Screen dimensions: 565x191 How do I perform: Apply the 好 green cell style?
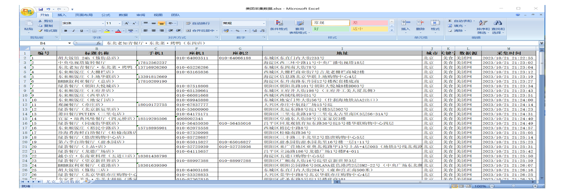click(x=330, y=29)
